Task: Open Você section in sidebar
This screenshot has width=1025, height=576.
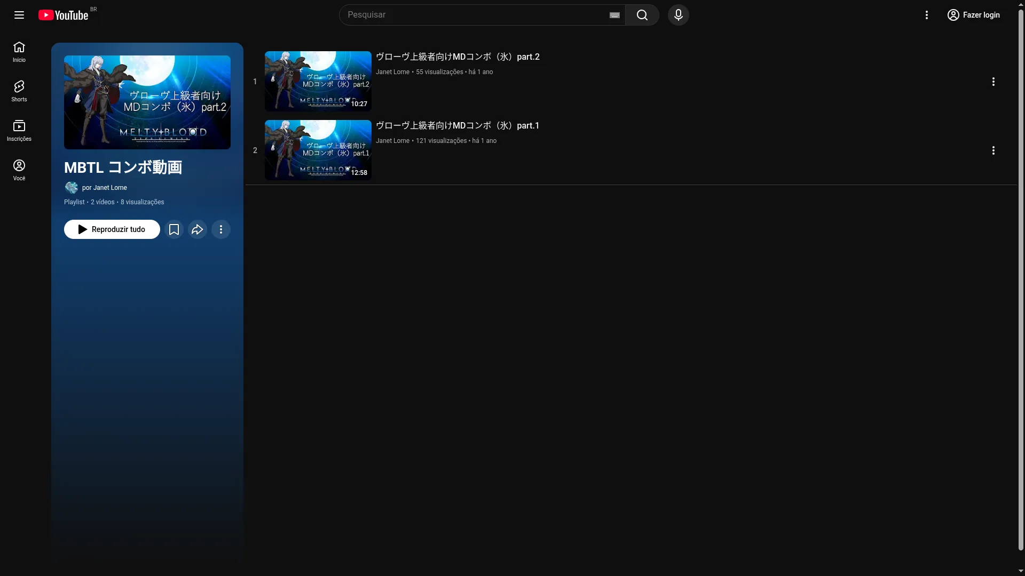Action: click(19, 170)
